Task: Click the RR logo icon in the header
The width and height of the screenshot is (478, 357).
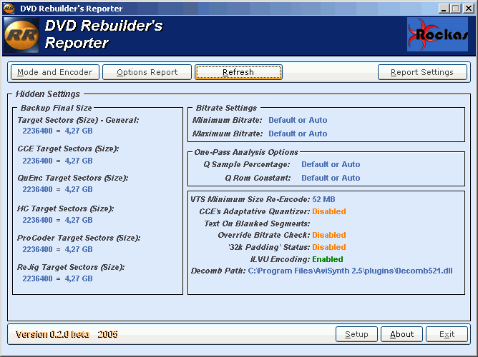Action: pos(21,35)
